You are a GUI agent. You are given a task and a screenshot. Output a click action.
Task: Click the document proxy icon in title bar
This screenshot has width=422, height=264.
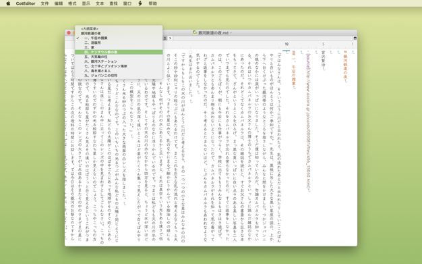(195, 32)
